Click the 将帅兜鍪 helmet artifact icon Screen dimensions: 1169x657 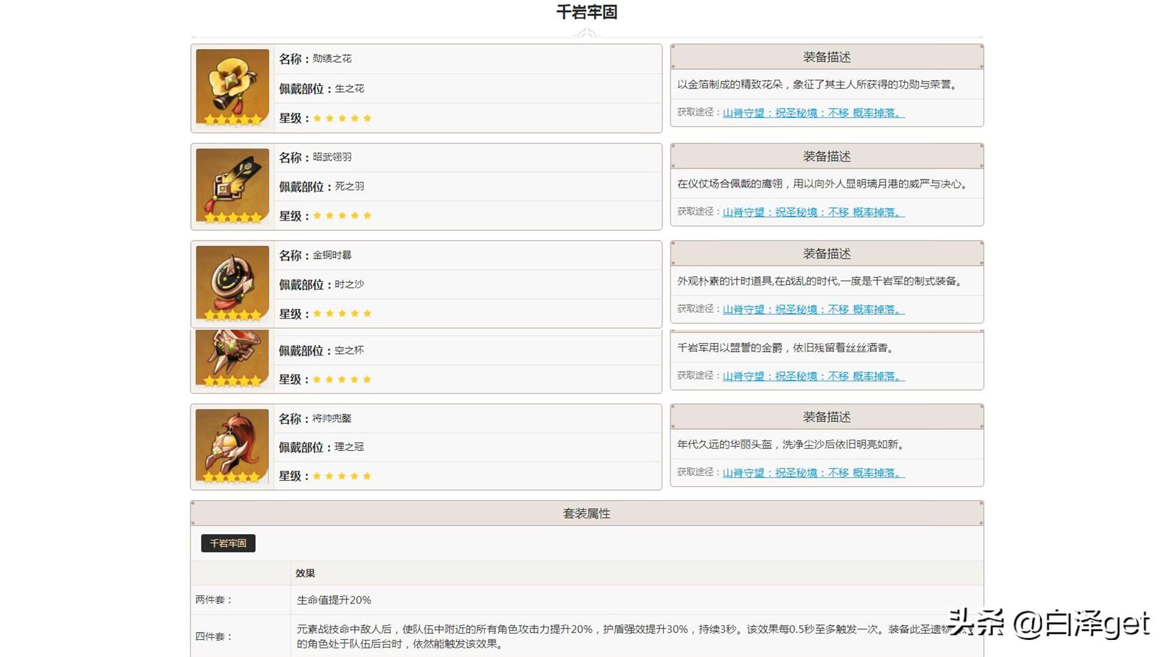click(232, 446)
